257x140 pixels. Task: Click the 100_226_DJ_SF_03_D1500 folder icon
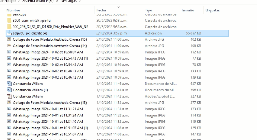[10, 27]
